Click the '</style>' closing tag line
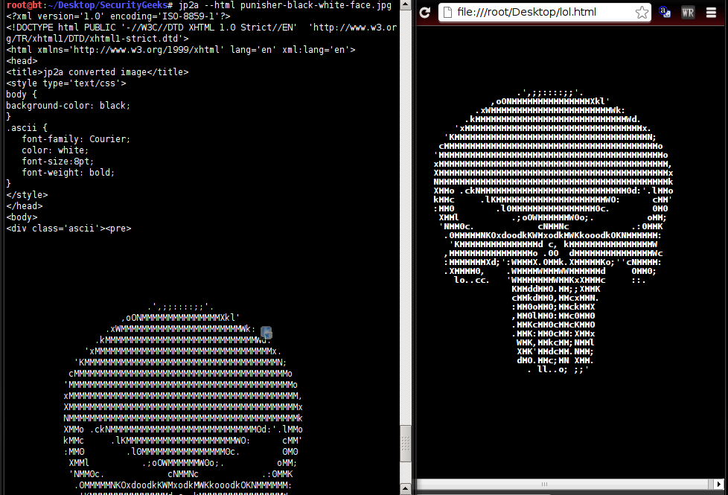Image resolution: width=728 pixels, height=495 pixels. (x=27, y=194)
